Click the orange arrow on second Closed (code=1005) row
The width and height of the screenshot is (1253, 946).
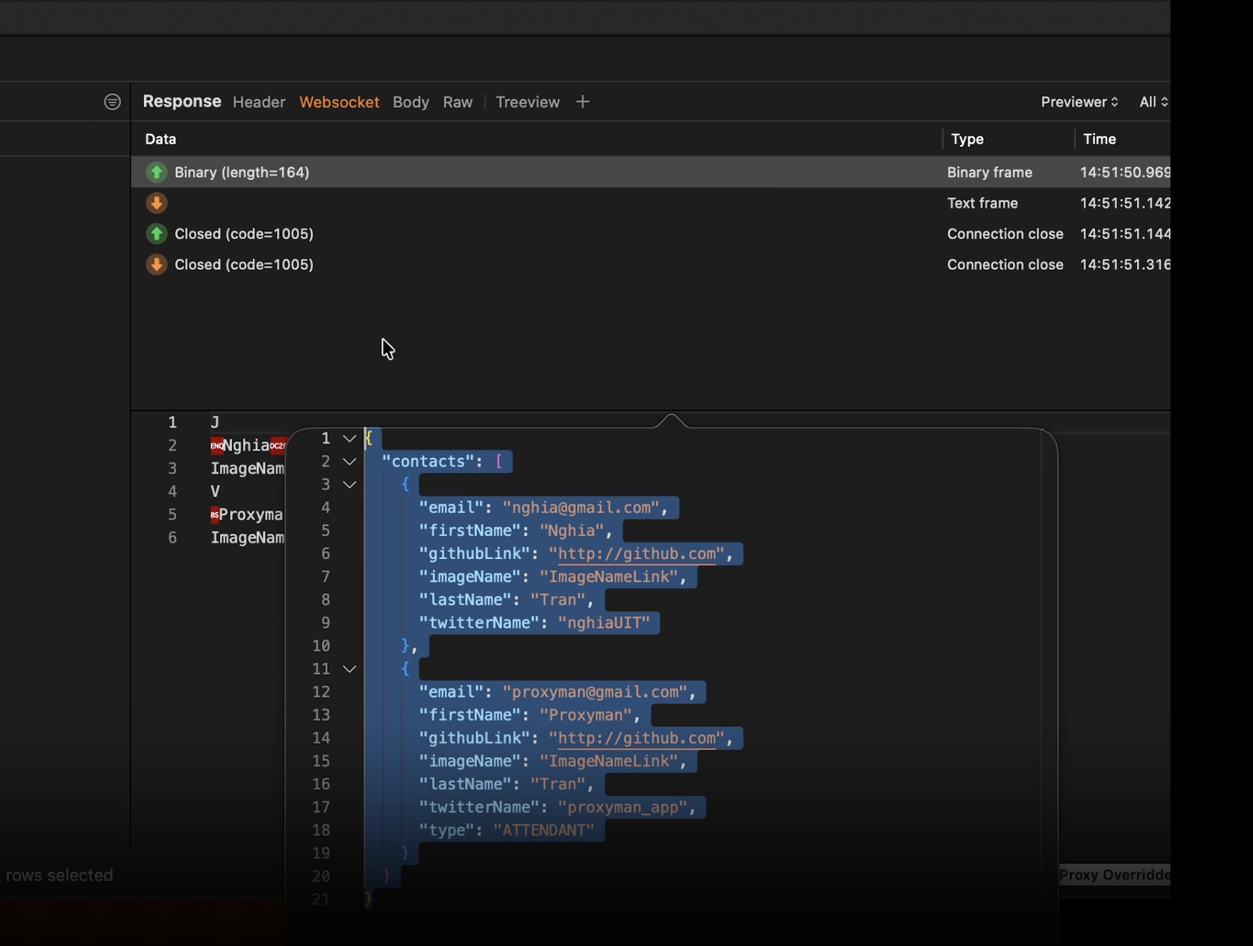[156, 264]
